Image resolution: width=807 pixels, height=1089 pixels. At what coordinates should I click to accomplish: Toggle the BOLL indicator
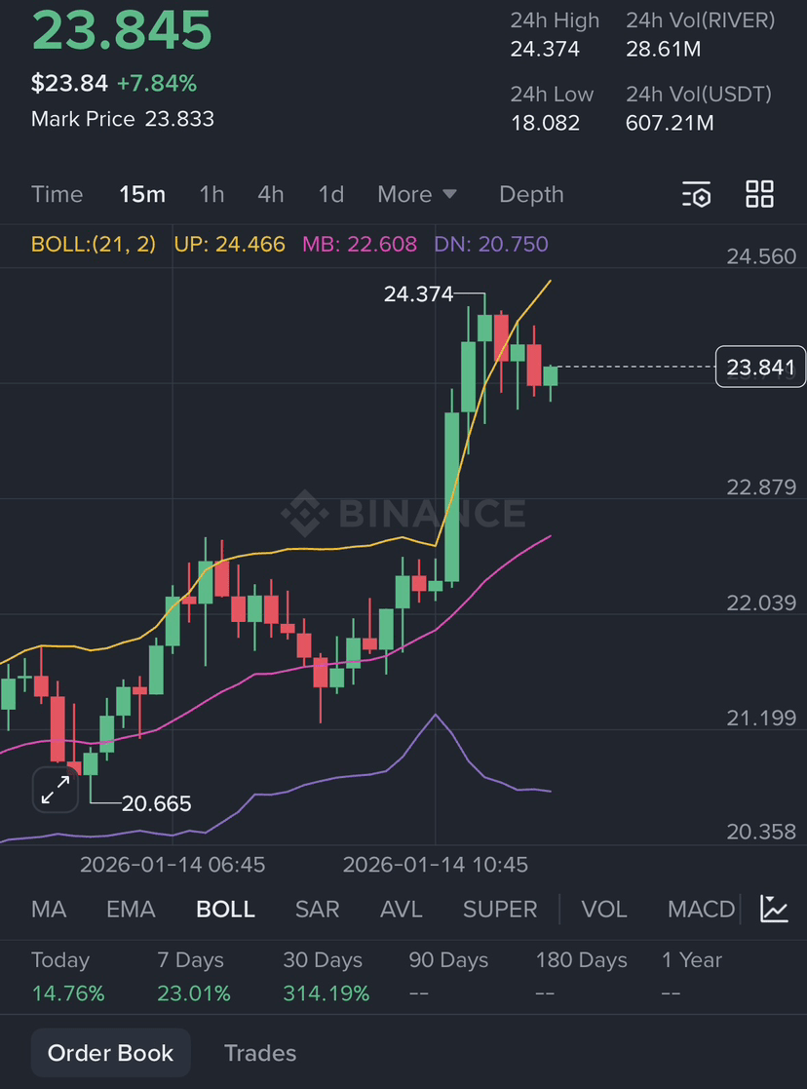click(226, 909)
